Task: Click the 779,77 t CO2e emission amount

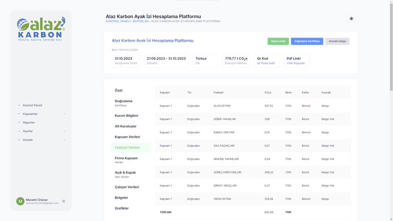Action: [236, 58]
